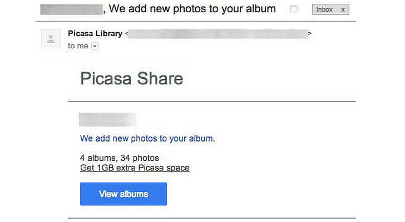The width and height of the screenshot is (405, 222).
Task: Click the blue "We add new photos" message link
Action: (x=147, y=138)
